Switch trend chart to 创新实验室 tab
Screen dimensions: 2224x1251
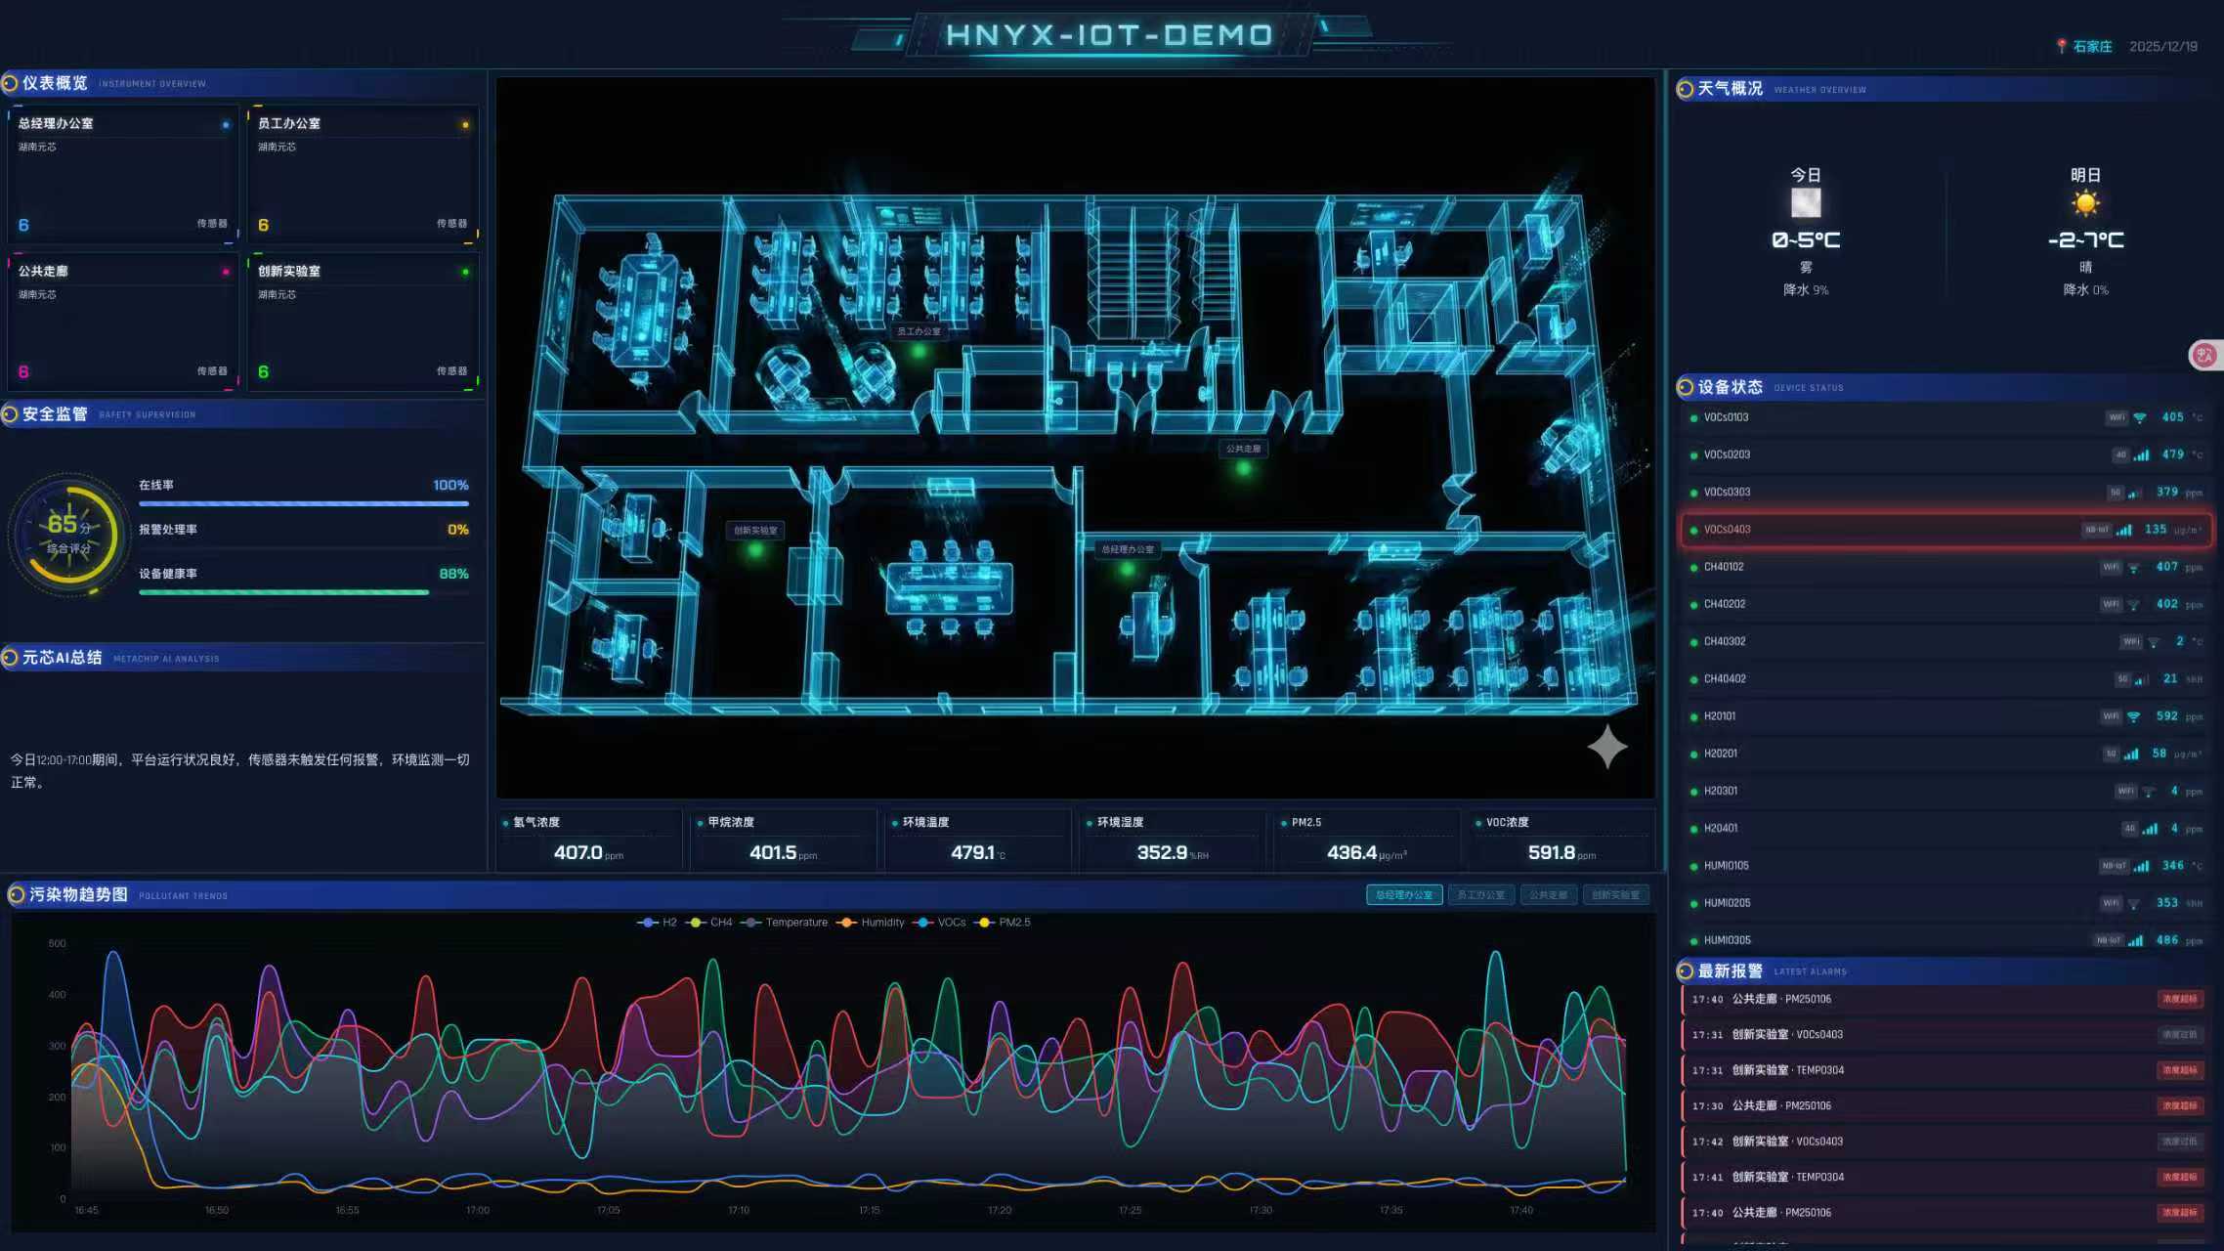click(x=1614, y=895)
